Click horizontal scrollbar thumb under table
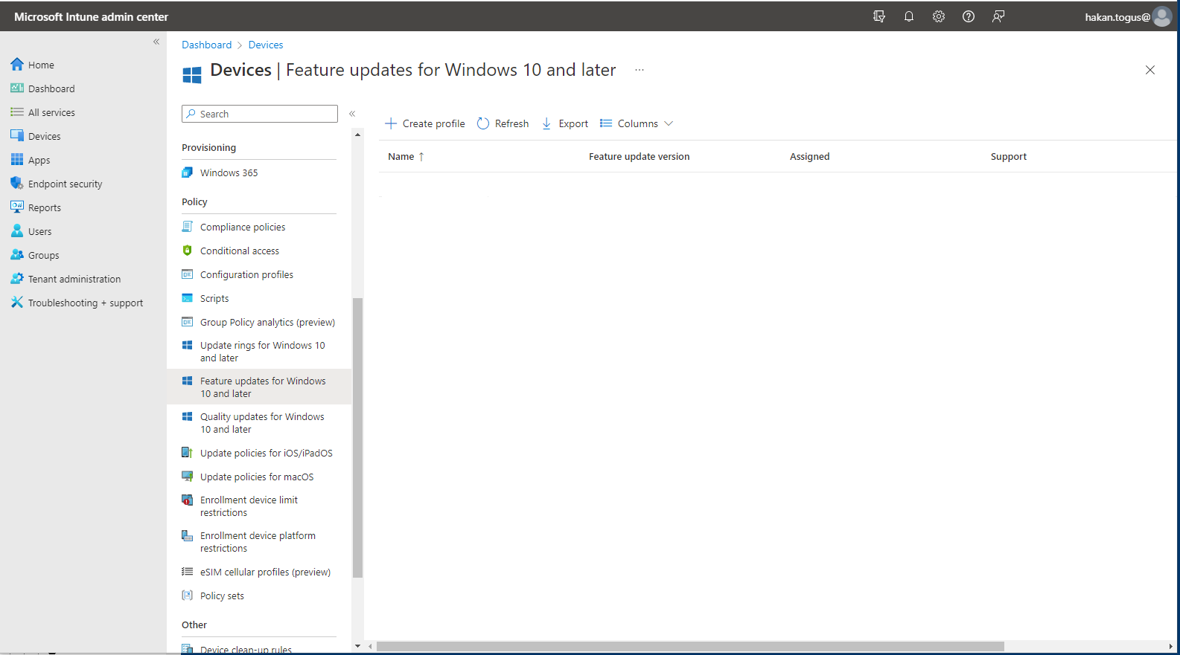The width and height of the screenshot is (1180, 655). click(x=690, y=646)
